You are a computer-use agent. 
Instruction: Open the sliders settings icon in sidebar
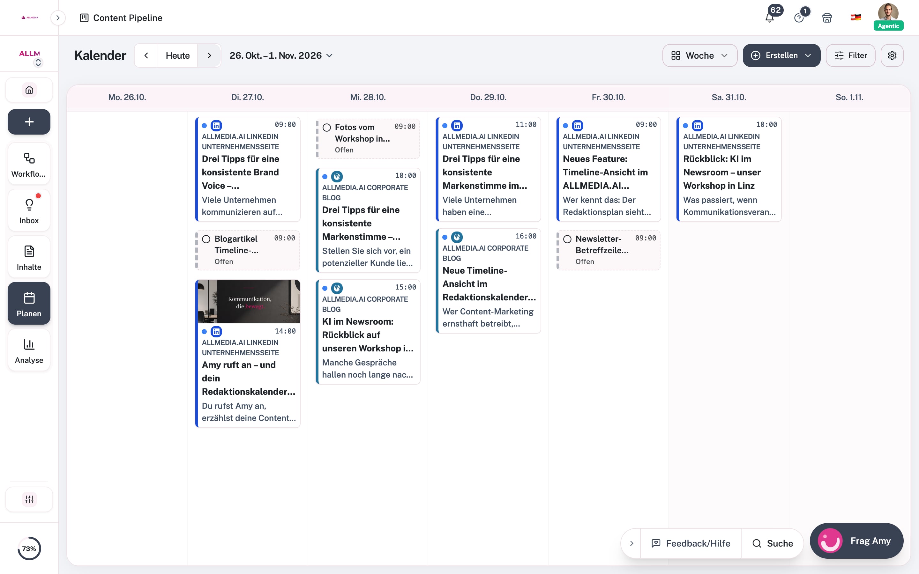coord(29,499)
